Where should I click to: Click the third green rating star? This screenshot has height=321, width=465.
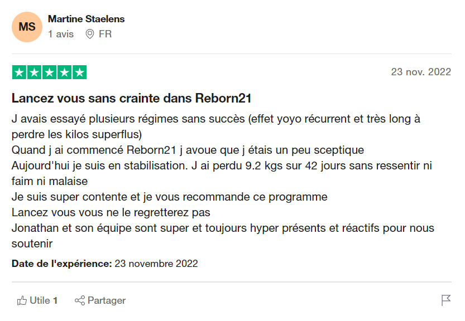click(x=49, y=72)
